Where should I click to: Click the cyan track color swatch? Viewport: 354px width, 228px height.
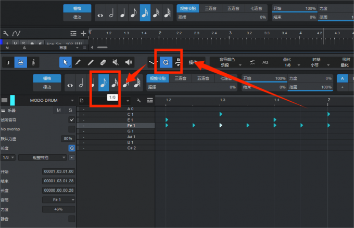12,100
